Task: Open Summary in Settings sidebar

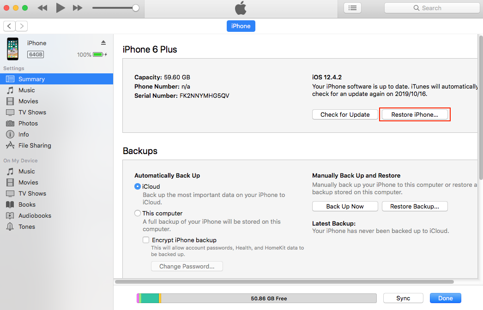Action: 57,79
